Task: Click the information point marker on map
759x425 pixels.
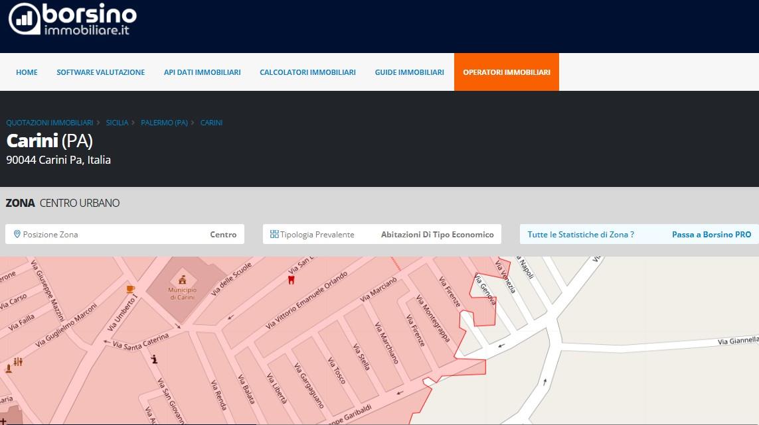Action: click(154, 359)
